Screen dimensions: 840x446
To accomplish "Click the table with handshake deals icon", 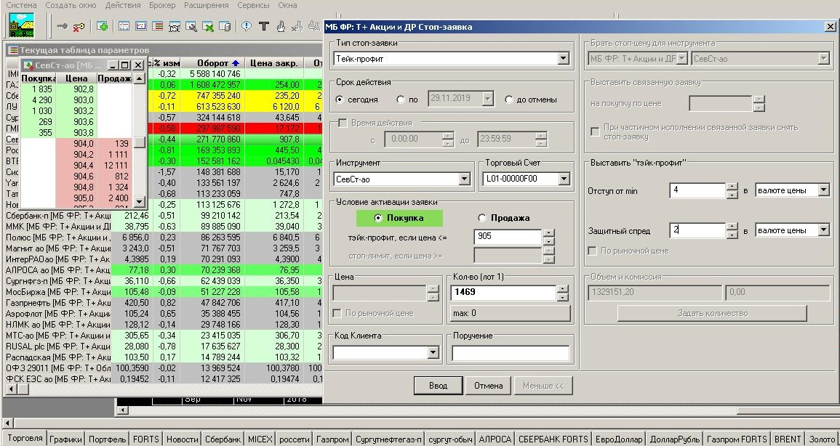I will click(174, 26).
